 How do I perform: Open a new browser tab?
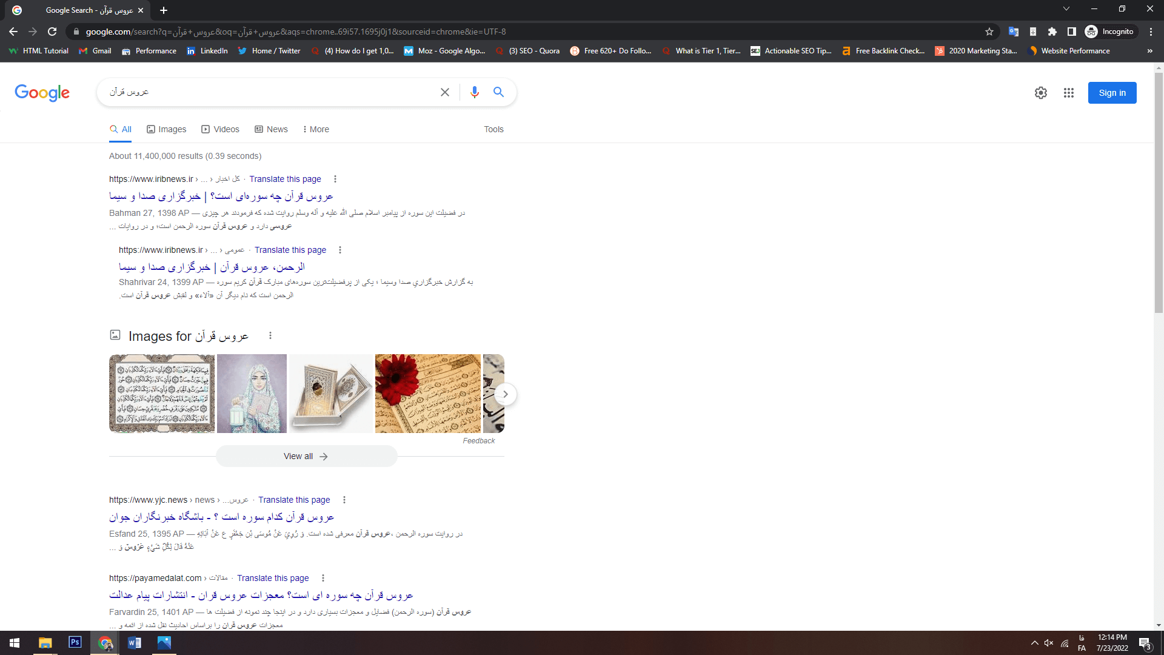coord(164,10)
